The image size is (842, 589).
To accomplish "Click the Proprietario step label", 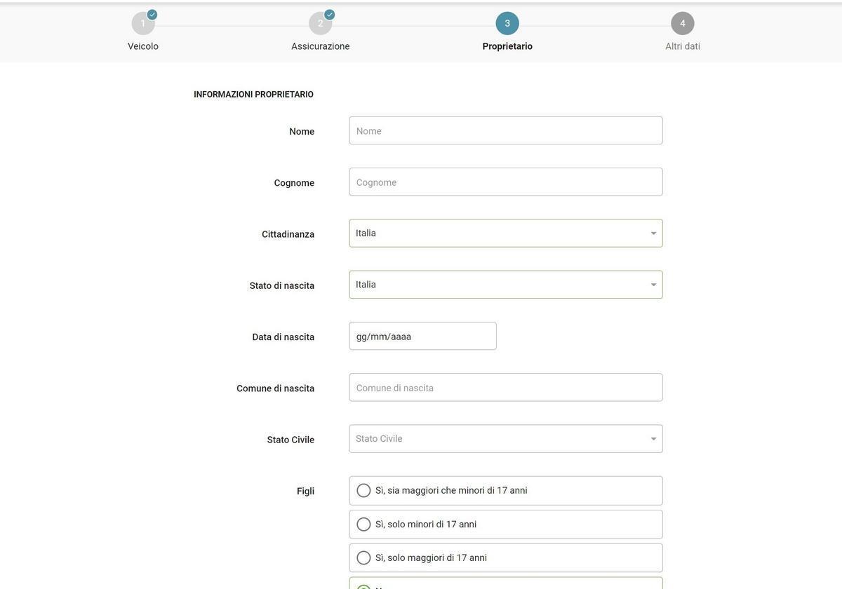I will (507, 46).
